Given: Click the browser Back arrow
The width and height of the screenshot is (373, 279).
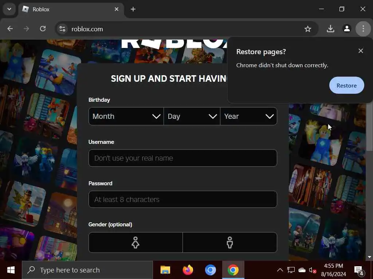Looking at the screenshot, I should [x=10, y=29].
